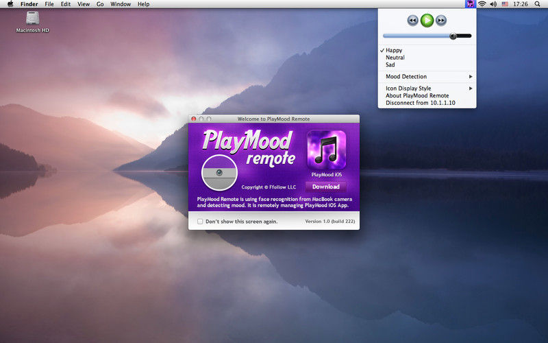Click the Copyright © Ffollow LLC text
The image size is (548, 343).
coord(269,187)
